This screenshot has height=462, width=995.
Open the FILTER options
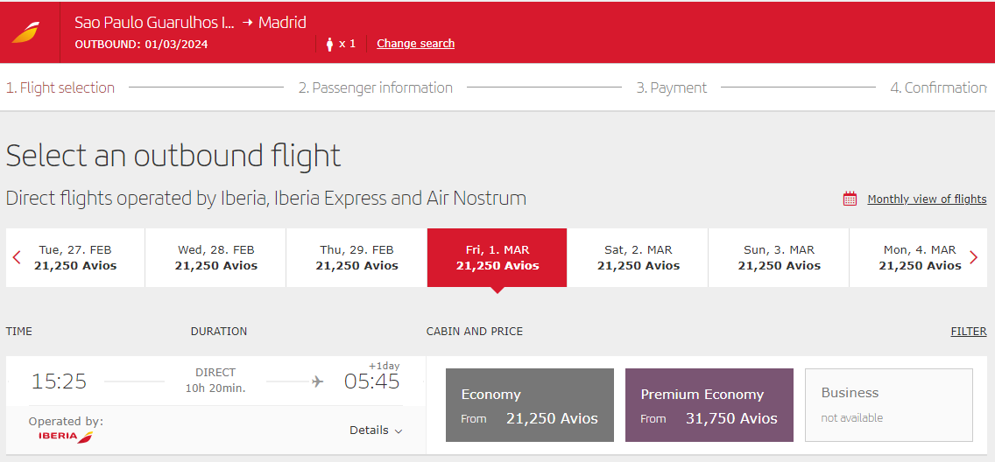(x=968, y=332)
